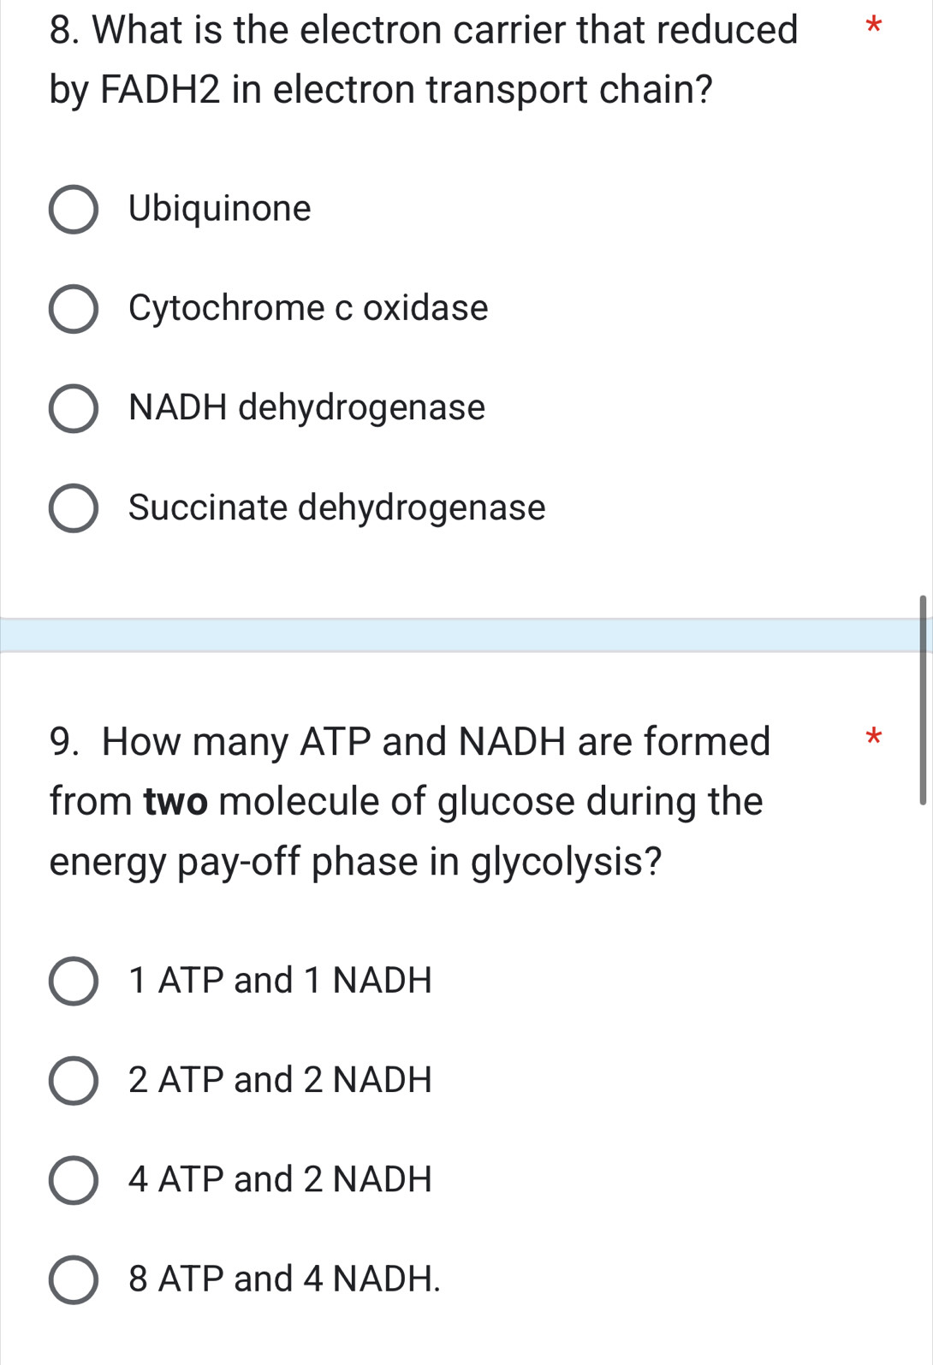The image size is (933, 1365).
Task: Click the 1 ATP and 1 NADH label
Action: click(x=279, y=981)
